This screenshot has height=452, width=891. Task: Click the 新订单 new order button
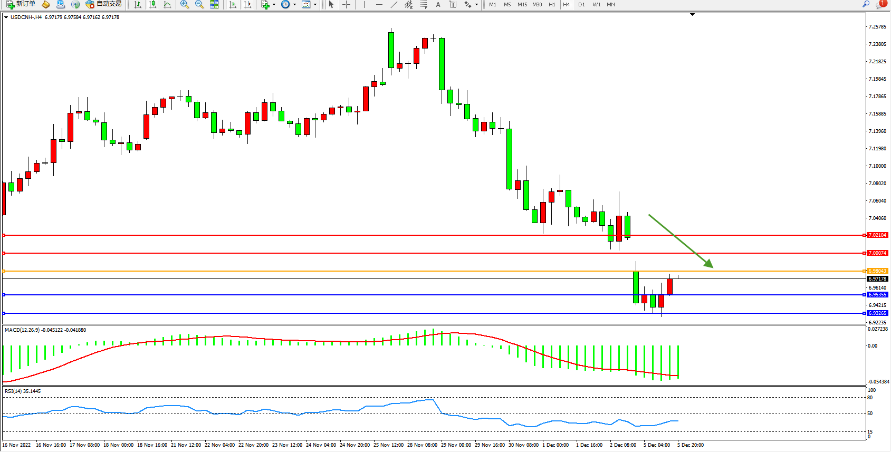pyautogui.click(x=21, y=4)
